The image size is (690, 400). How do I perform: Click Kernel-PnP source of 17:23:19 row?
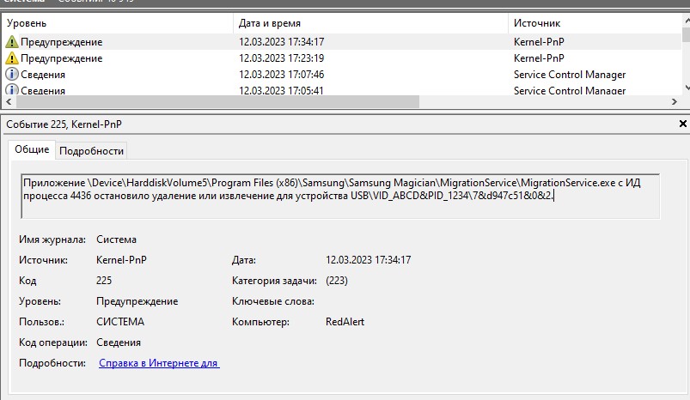539,58
